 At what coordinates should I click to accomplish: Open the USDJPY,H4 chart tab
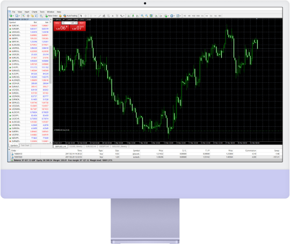coord(104,146)
